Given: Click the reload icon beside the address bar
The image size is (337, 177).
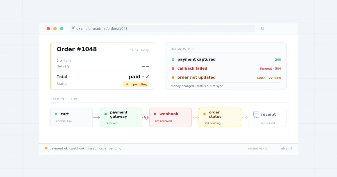Looking at the screenshot, I should (262, 28).
